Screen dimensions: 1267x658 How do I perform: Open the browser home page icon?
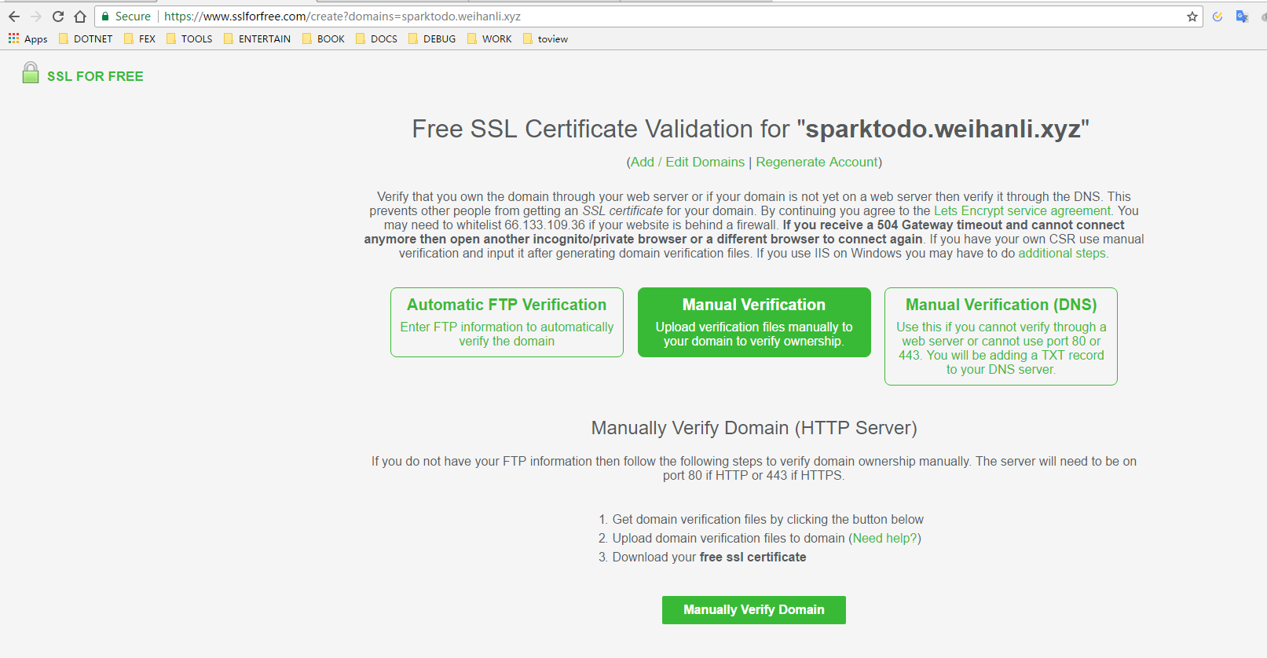(80, 16)
